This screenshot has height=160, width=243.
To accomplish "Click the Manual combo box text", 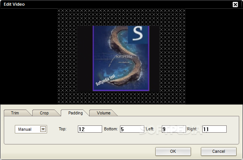I will (x=25, y=129).
